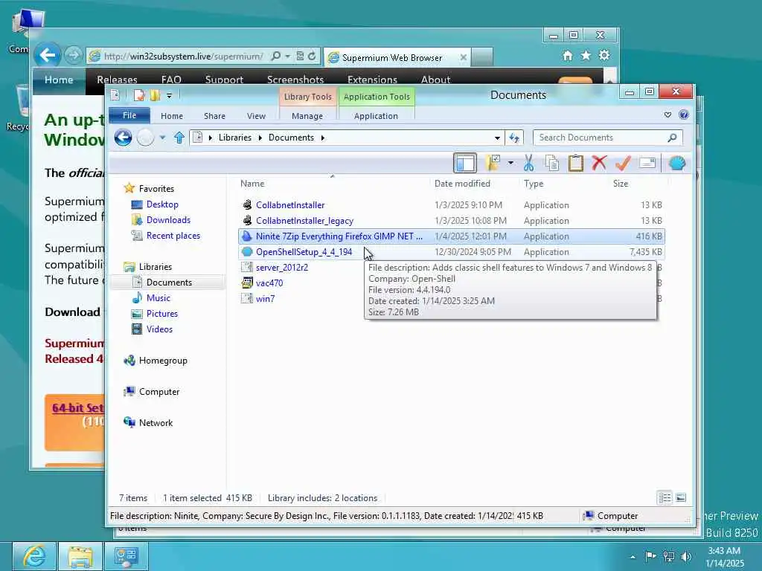
Task: Open Favorites star in Internet Explorer
Action: coord(586,56)
